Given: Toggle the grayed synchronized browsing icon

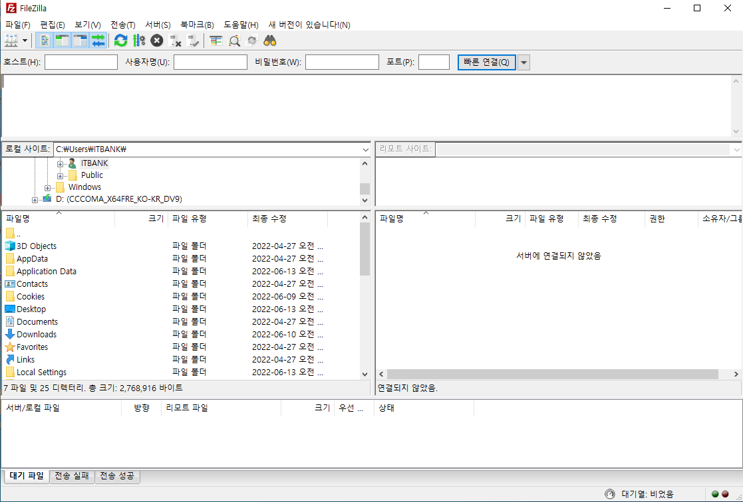Looking at the screenshot, I should pos(252,41).
